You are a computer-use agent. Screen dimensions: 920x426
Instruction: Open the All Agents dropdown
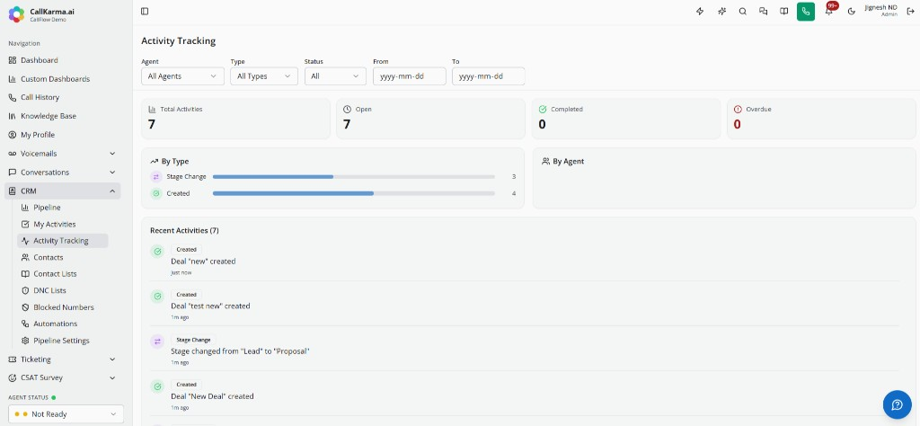click(182, 76)
